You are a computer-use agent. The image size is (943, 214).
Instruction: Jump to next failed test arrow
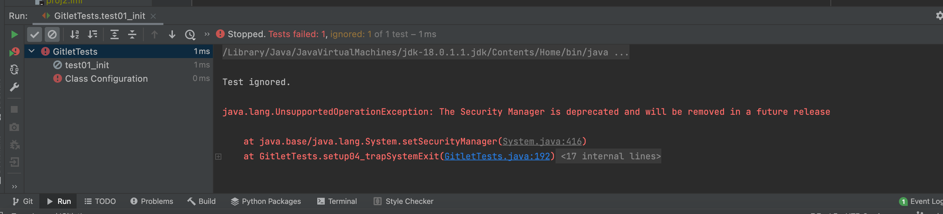(x=172, y=35)
